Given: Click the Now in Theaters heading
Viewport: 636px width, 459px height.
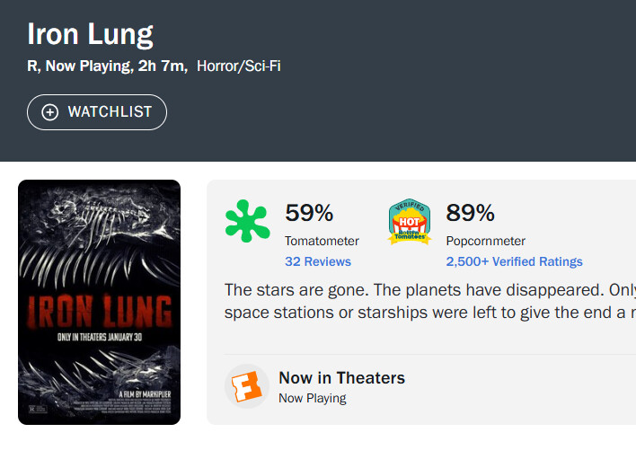Looking at the screenshot, I should pos(341,378).
